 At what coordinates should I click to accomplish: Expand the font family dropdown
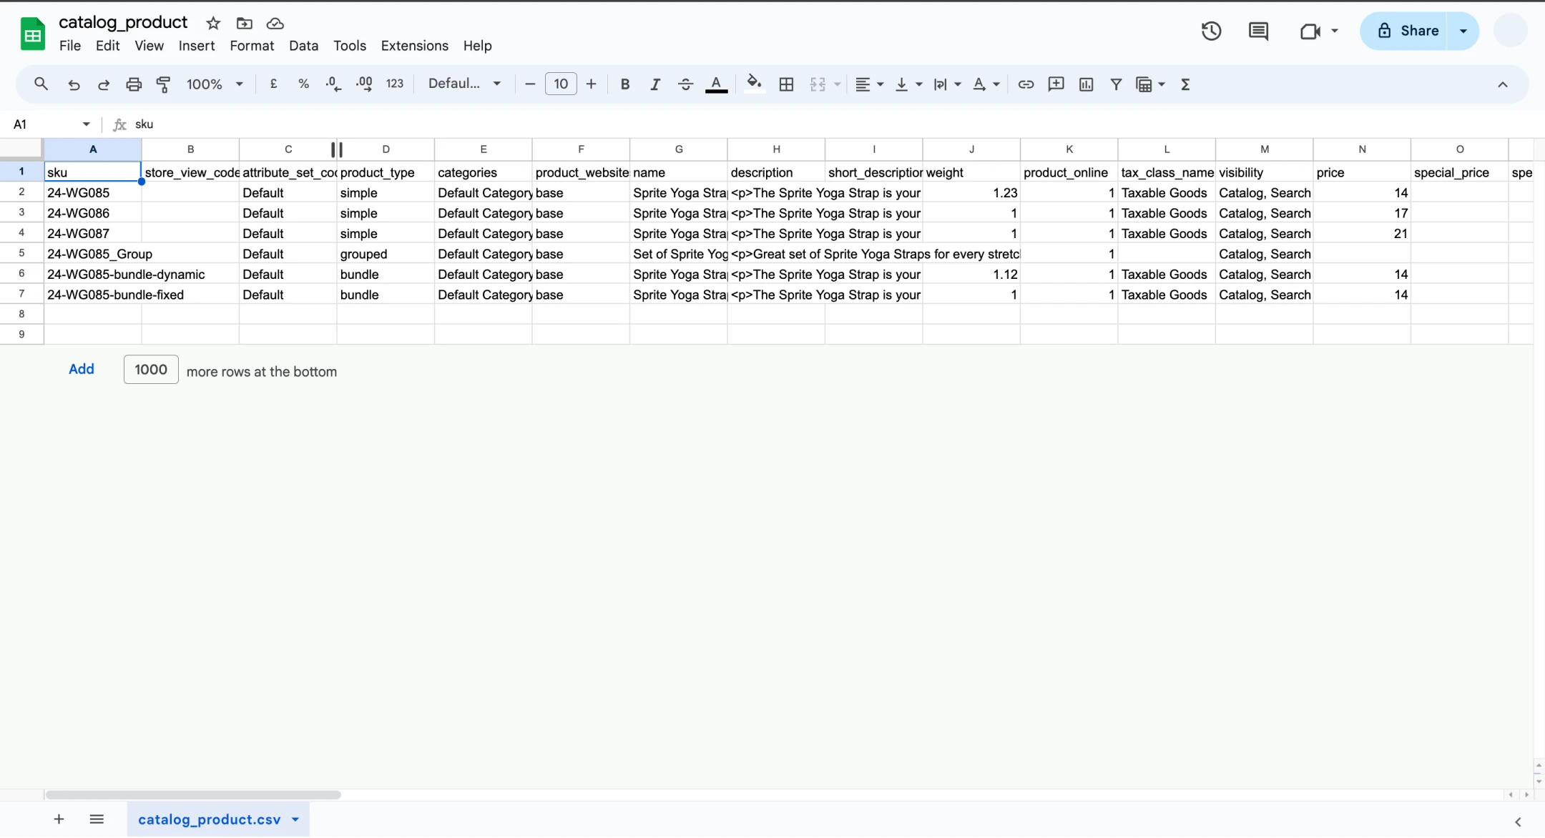(464, 84)
